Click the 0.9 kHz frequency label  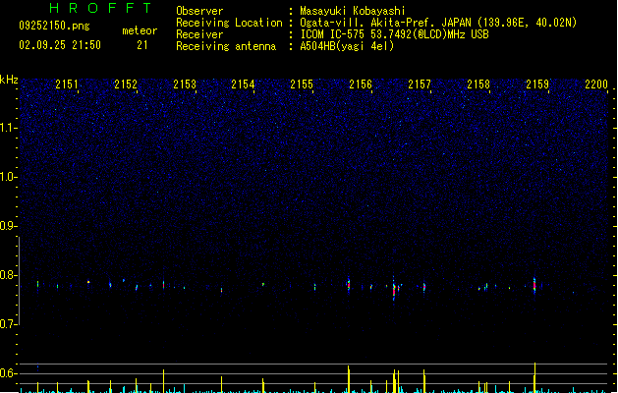[8, 226]
